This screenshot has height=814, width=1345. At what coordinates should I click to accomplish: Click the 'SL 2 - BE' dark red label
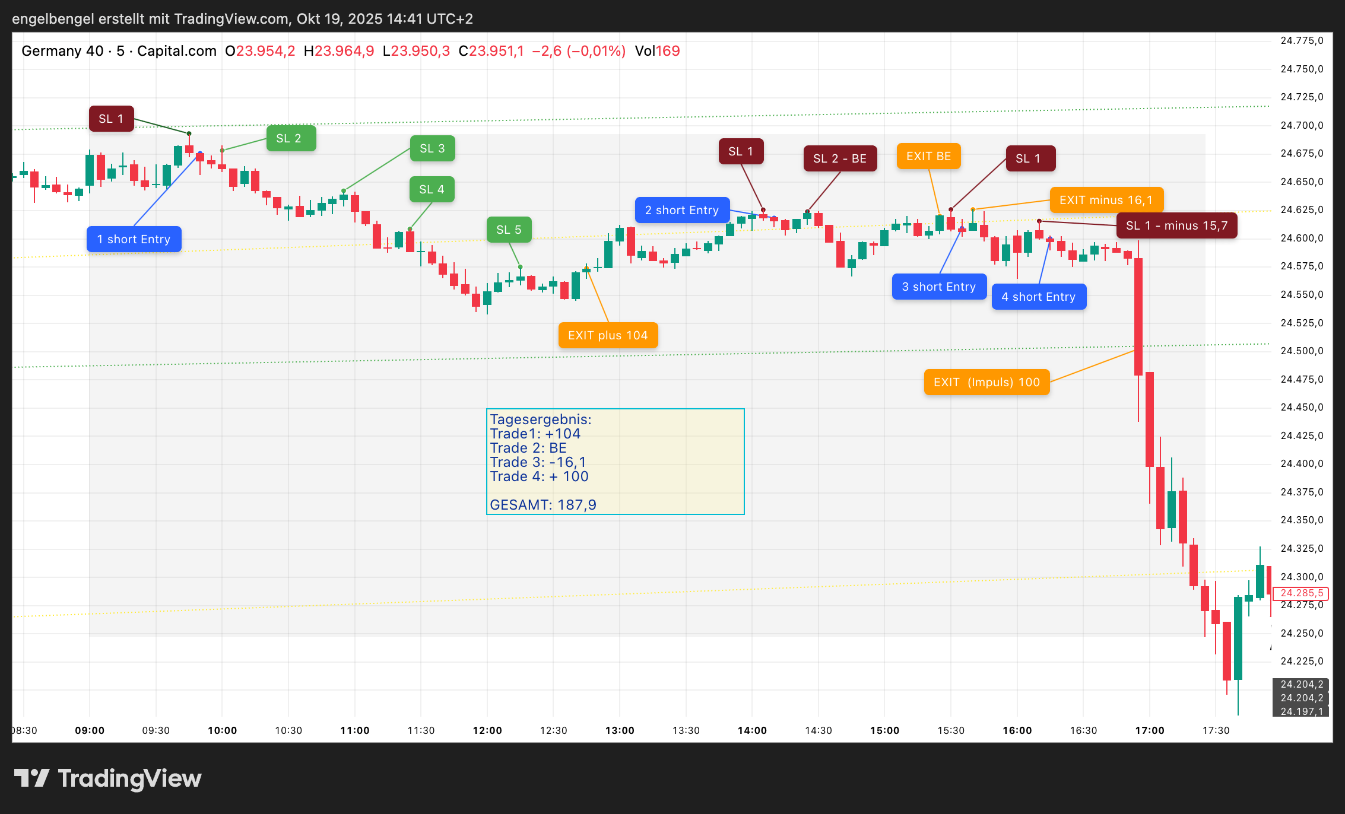click(x=839, y=158)
